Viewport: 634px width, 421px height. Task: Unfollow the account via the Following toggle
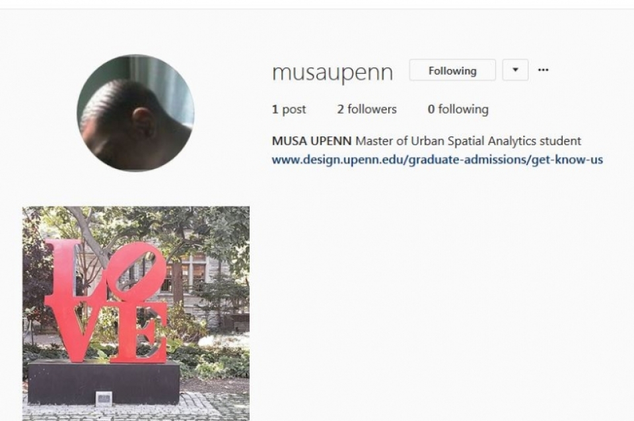click(452, 71)
